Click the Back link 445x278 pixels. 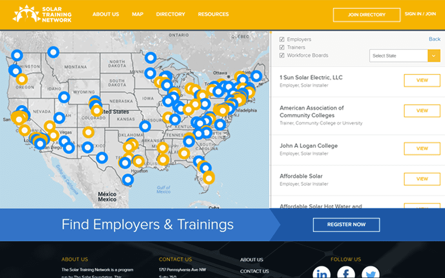[435, 39]
